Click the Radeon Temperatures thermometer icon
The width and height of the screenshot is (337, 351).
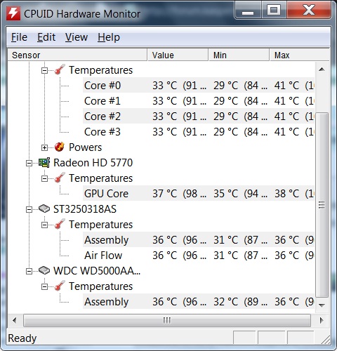tap(60, 178)
